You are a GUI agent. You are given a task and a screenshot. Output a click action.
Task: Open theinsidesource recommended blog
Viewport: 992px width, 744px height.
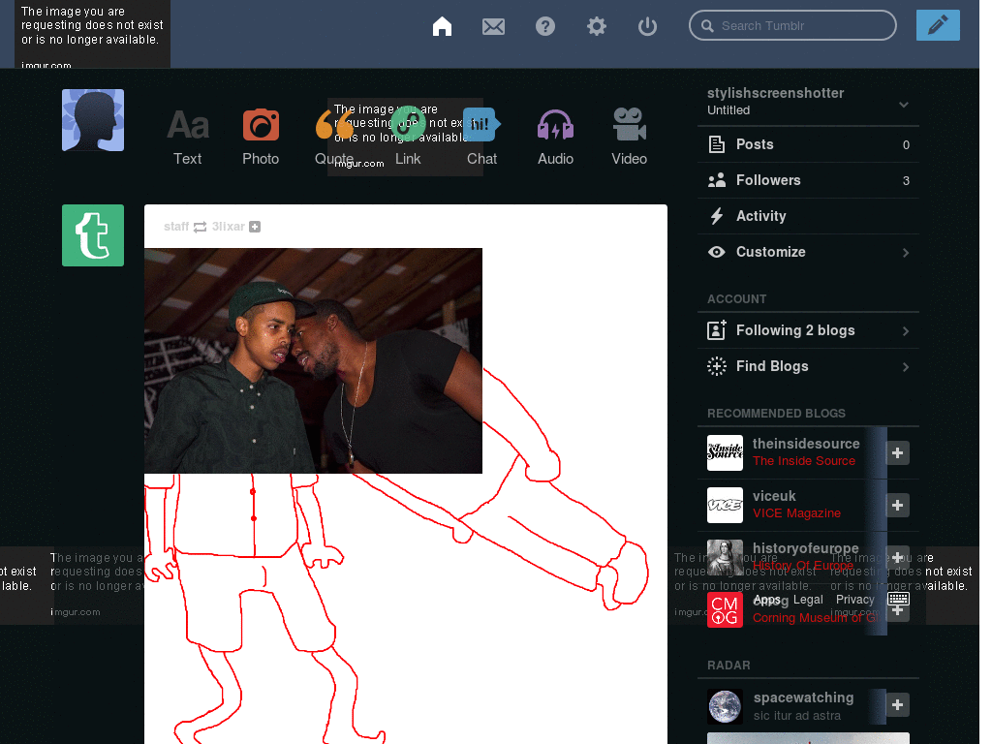[806, 444]
